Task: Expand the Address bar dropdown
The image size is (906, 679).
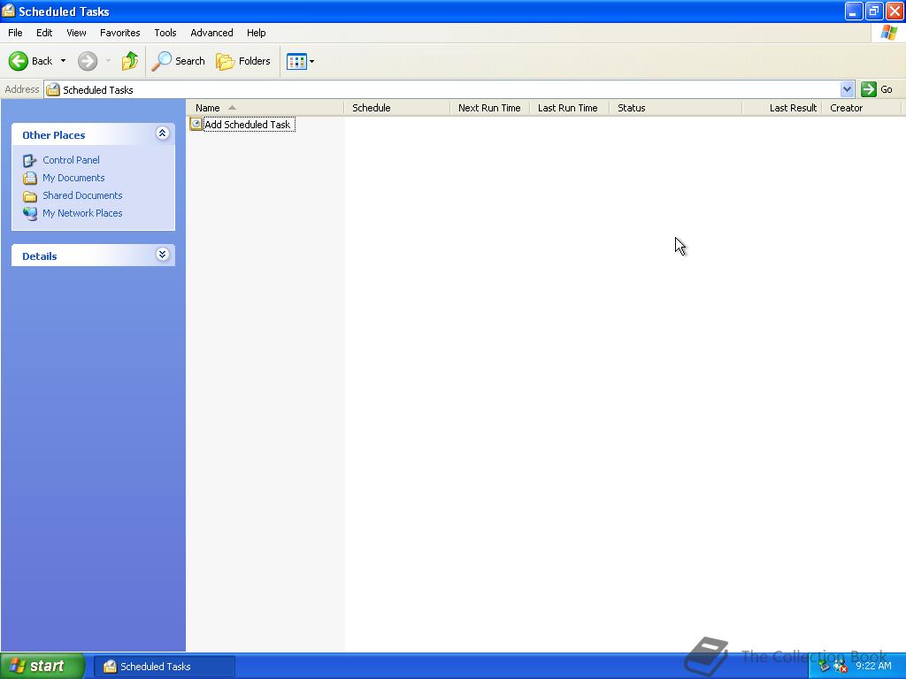Action: (847, 89)
